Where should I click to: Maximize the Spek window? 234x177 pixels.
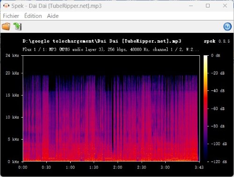(208, 6)
